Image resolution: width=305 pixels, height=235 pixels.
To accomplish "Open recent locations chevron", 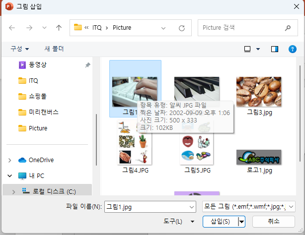I will pyautogui.click(x=44, y=28).
